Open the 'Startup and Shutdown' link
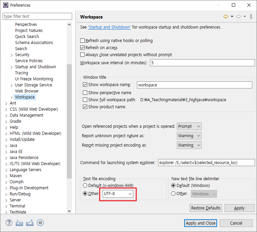Image resolution: width=257 pixels, height=232 pixels. pyautogui.click(x=109, y=27)
